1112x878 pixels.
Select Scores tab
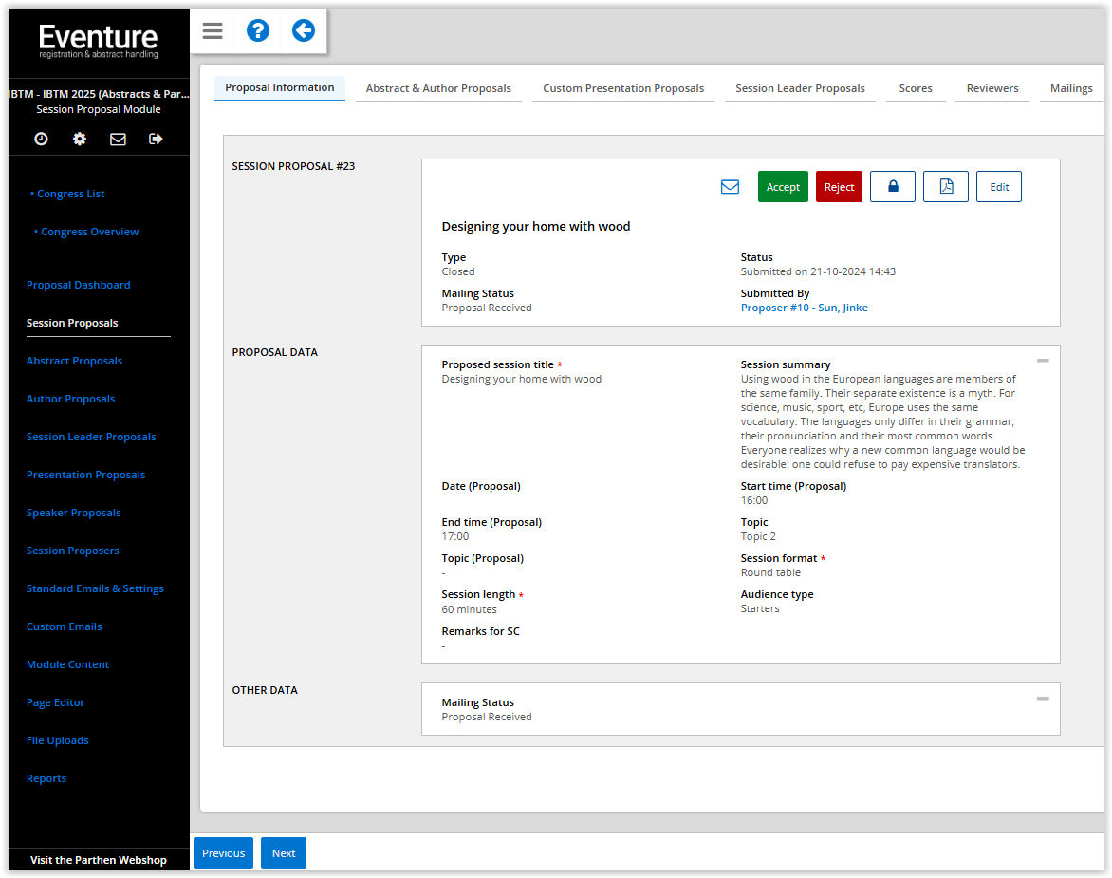pyautogui.click(x=916, y=88)
